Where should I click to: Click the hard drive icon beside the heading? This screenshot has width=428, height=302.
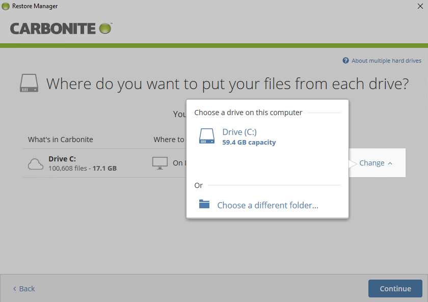29,83
